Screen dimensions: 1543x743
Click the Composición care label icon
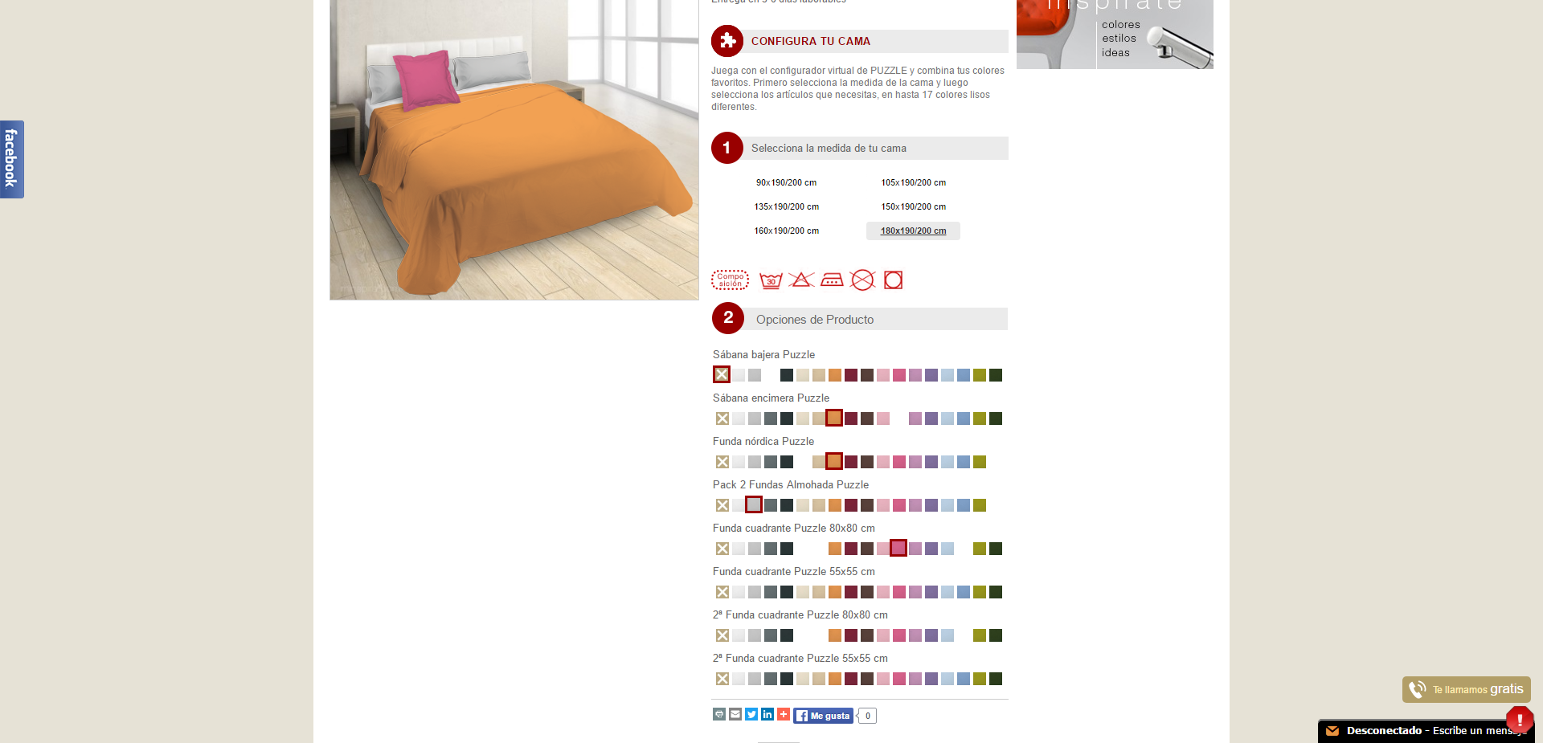(730, 280)
